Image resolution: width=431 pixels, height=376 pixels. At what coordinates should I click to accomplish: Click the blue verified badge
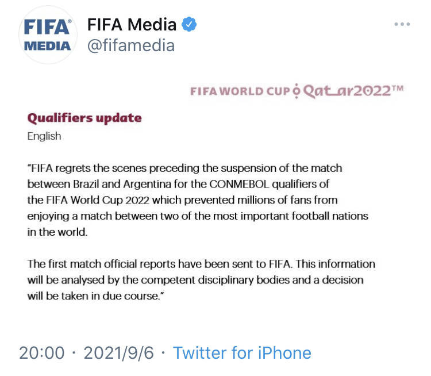(189, 24)
